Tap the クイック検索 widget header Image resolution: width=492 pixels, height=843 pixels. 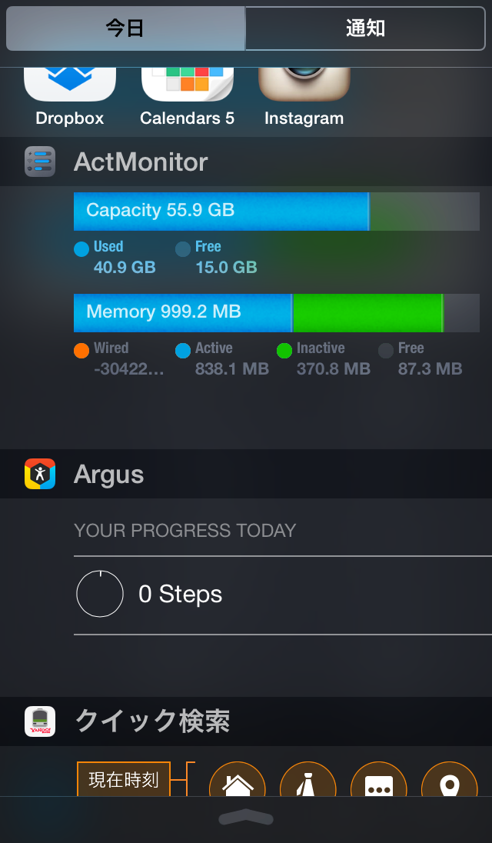246,721
